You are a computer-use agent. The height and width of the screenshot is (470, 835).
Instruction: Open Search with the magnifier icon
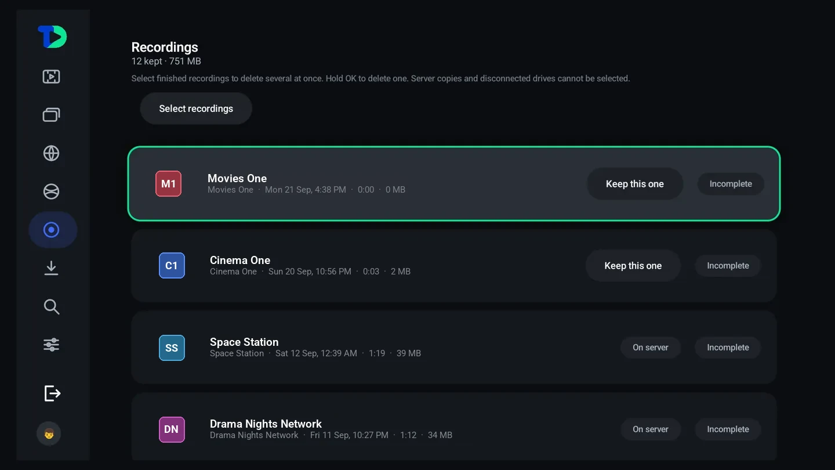(52, 306)
